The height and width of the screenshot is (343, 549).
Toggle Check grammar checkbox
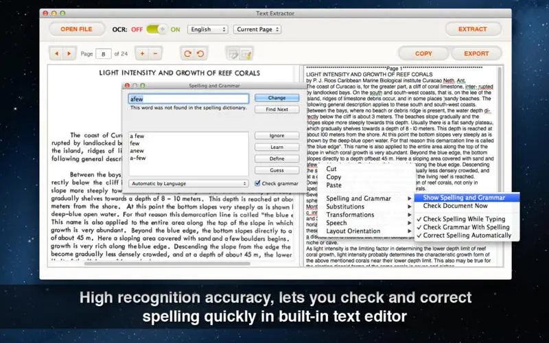click(257, 183)
